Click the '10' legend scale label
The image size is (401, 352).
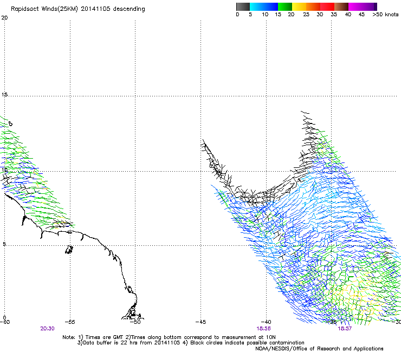[265, 15]
